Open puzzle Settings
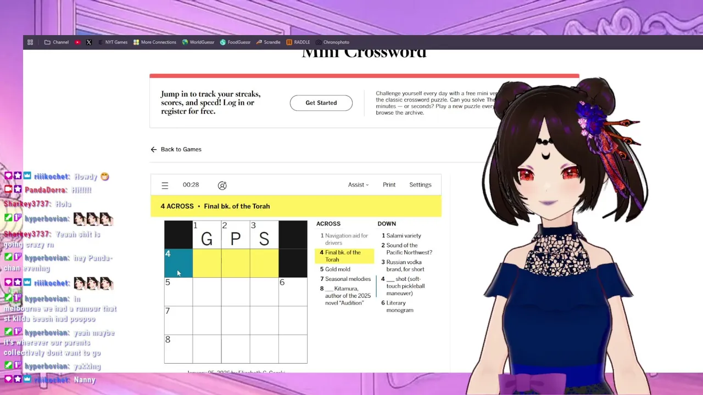Screen dimensions: 703x395 pyautogui.click(x=420, y=185)
